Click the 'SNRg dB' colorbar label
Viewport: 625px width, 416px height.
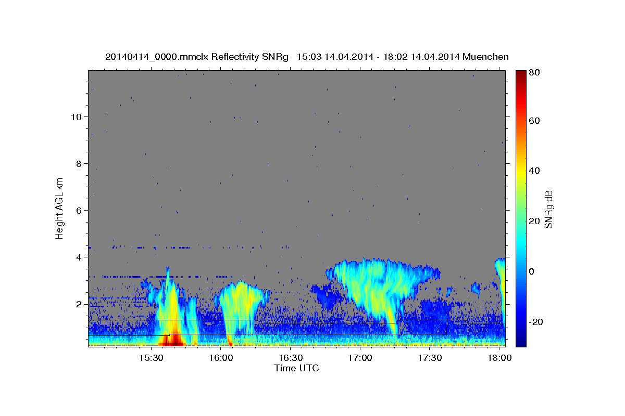tap(548, 209)
